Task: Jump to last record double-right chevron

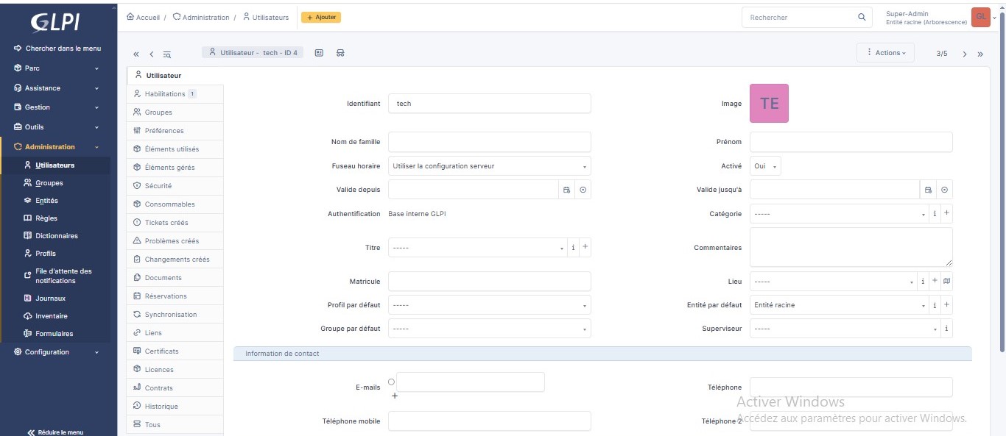Action: point(980,54)
